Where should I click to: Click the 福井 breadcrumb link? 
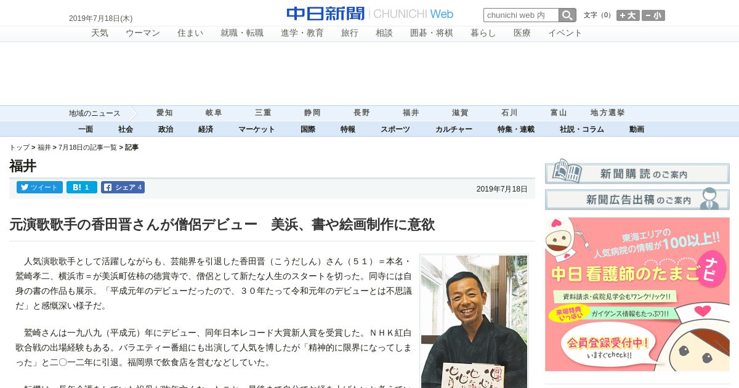tap(44, 148)
